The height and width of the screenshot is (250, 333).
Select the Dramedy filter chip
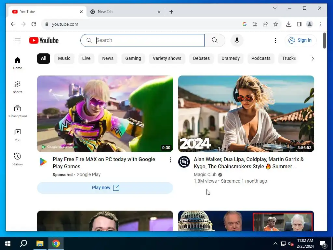tap(231, 59)
